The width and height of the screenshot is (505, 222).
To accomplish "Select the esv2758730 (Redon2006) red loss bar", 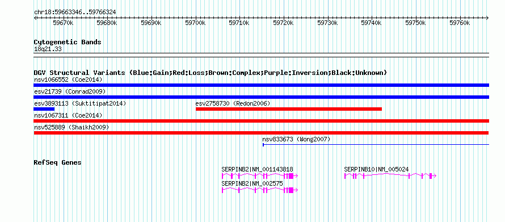I will (289, 109).
